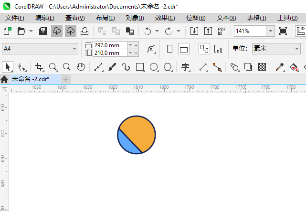Screen dimensions: 306x211
Task: Open the 布局(L) menu
Action: [x=106, y=18]
